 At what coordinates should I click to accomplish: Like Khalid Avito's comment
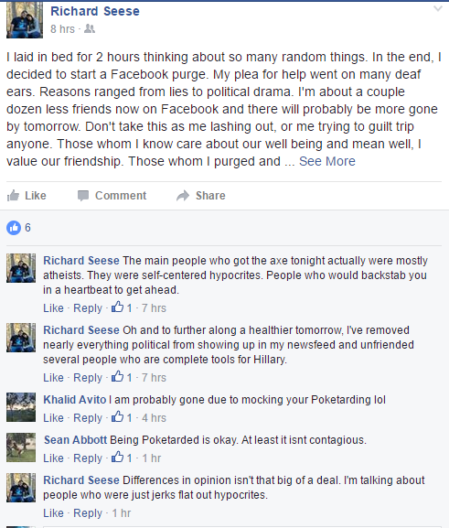point(53,418)
